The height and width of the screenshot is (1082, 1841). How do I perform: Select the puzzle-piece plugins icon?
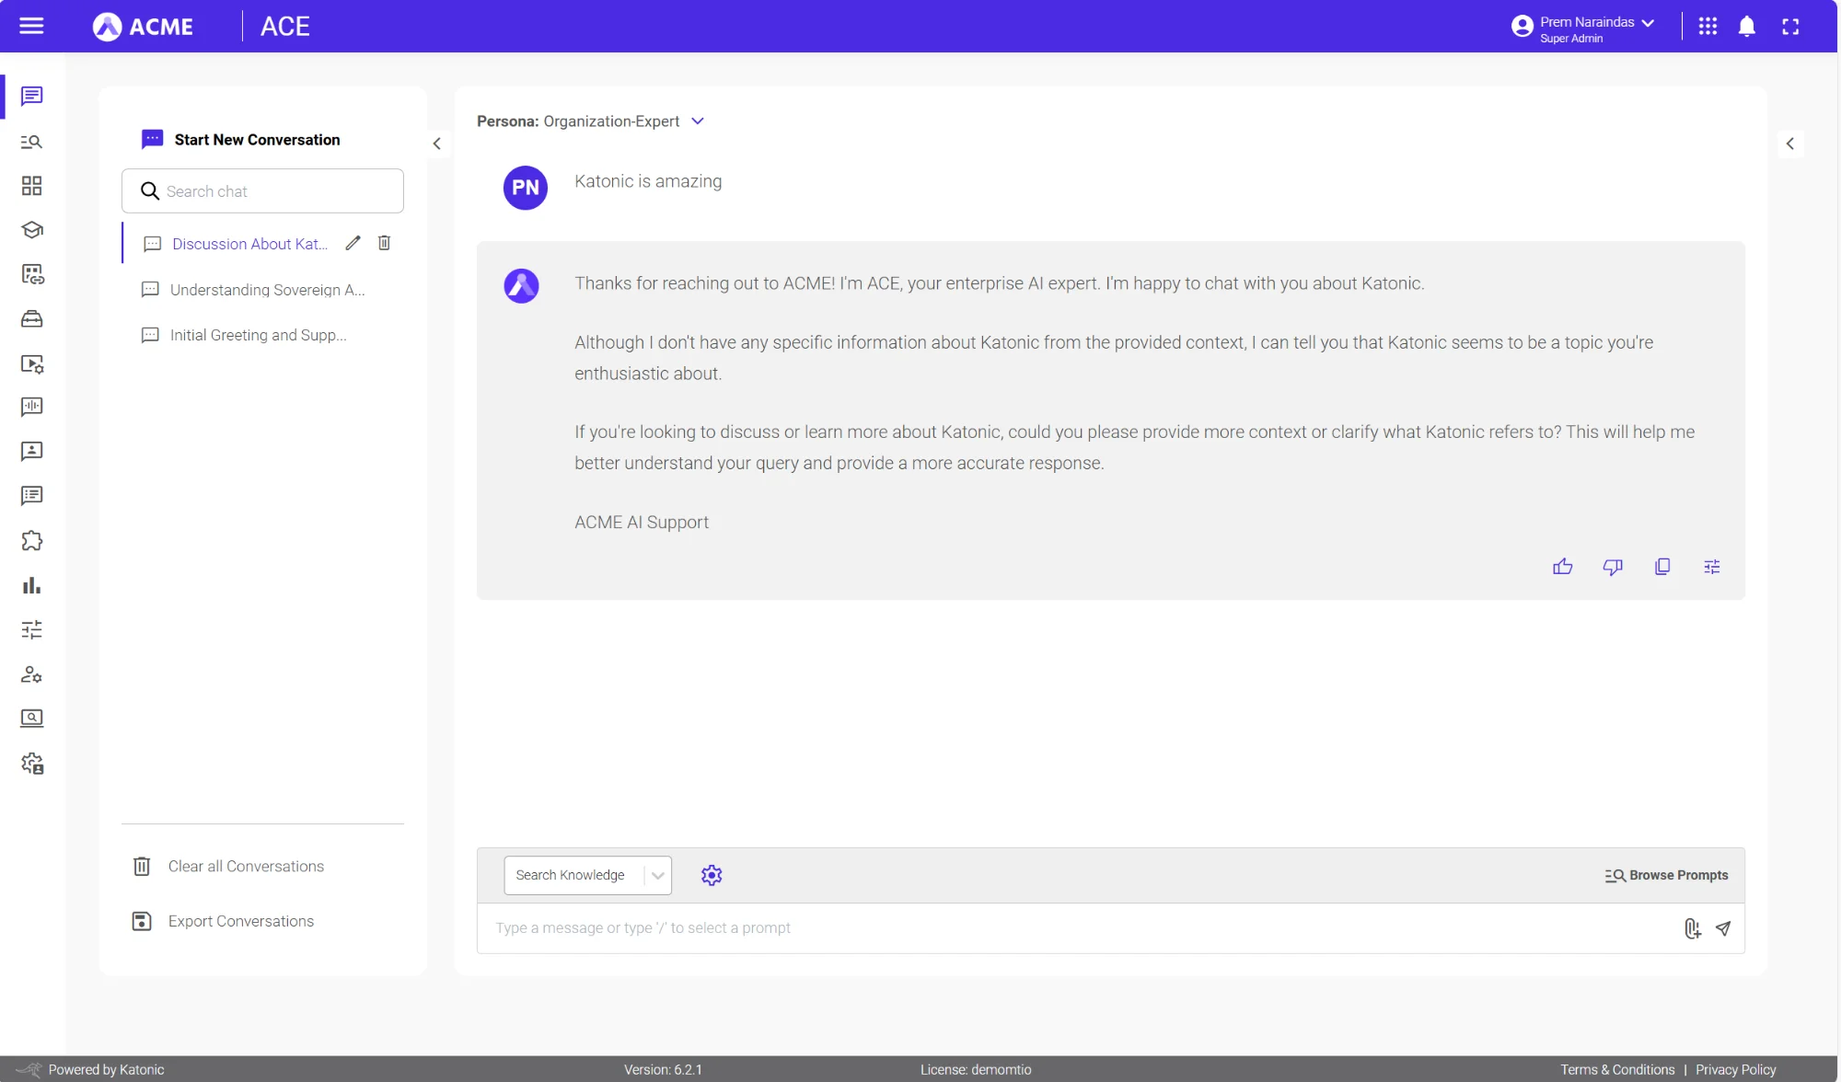point(31,541)
